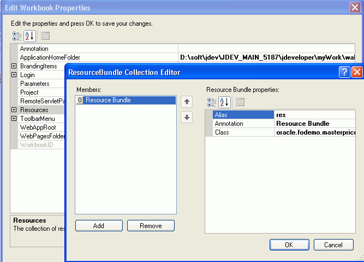The image size is (364, 262).
Task: Select Annotation row in Edit Workbook Properties
Action: pos(98,49)
